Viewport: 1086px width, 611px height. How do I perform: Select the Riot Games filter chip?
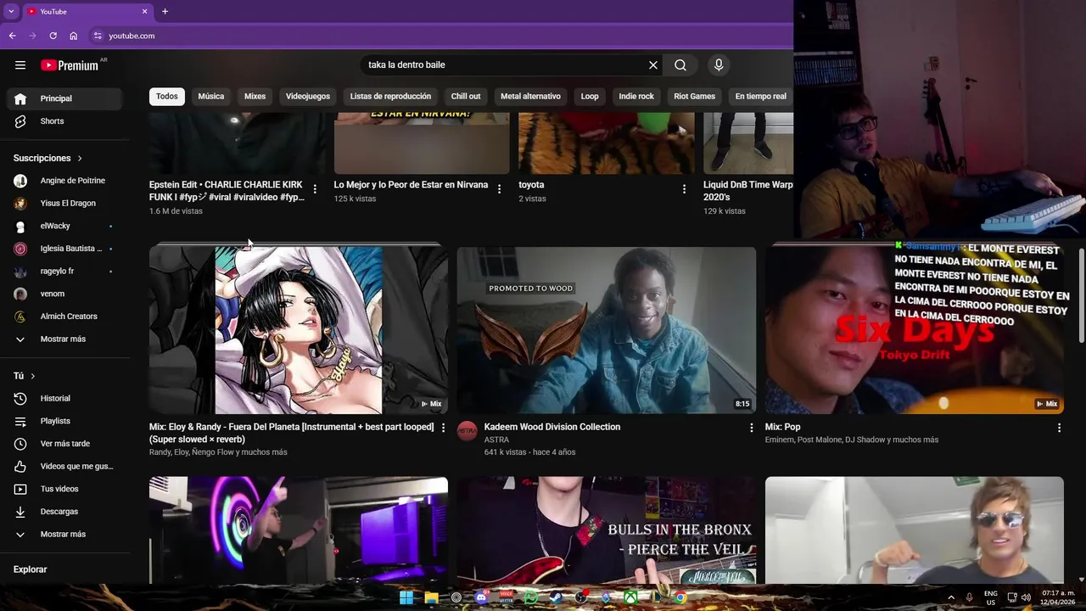point(695,96)
